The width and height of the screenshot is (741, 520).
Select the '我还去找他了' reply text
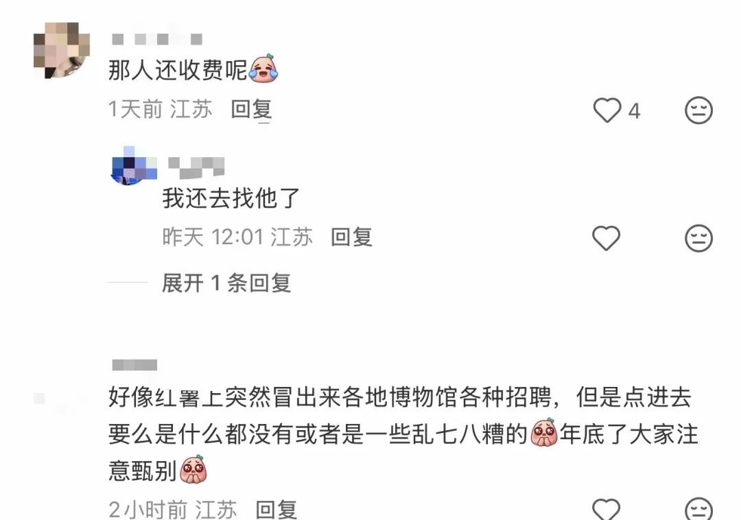(x=231, y=198)
